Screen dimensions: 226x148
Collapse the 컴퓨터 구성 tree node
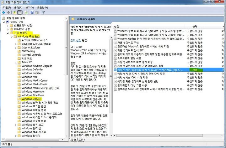(4, 22)
